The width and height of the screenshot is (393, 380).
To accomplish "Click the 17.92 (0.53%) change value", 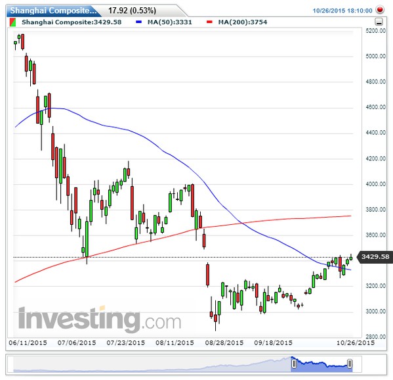I will coord(132,11).
